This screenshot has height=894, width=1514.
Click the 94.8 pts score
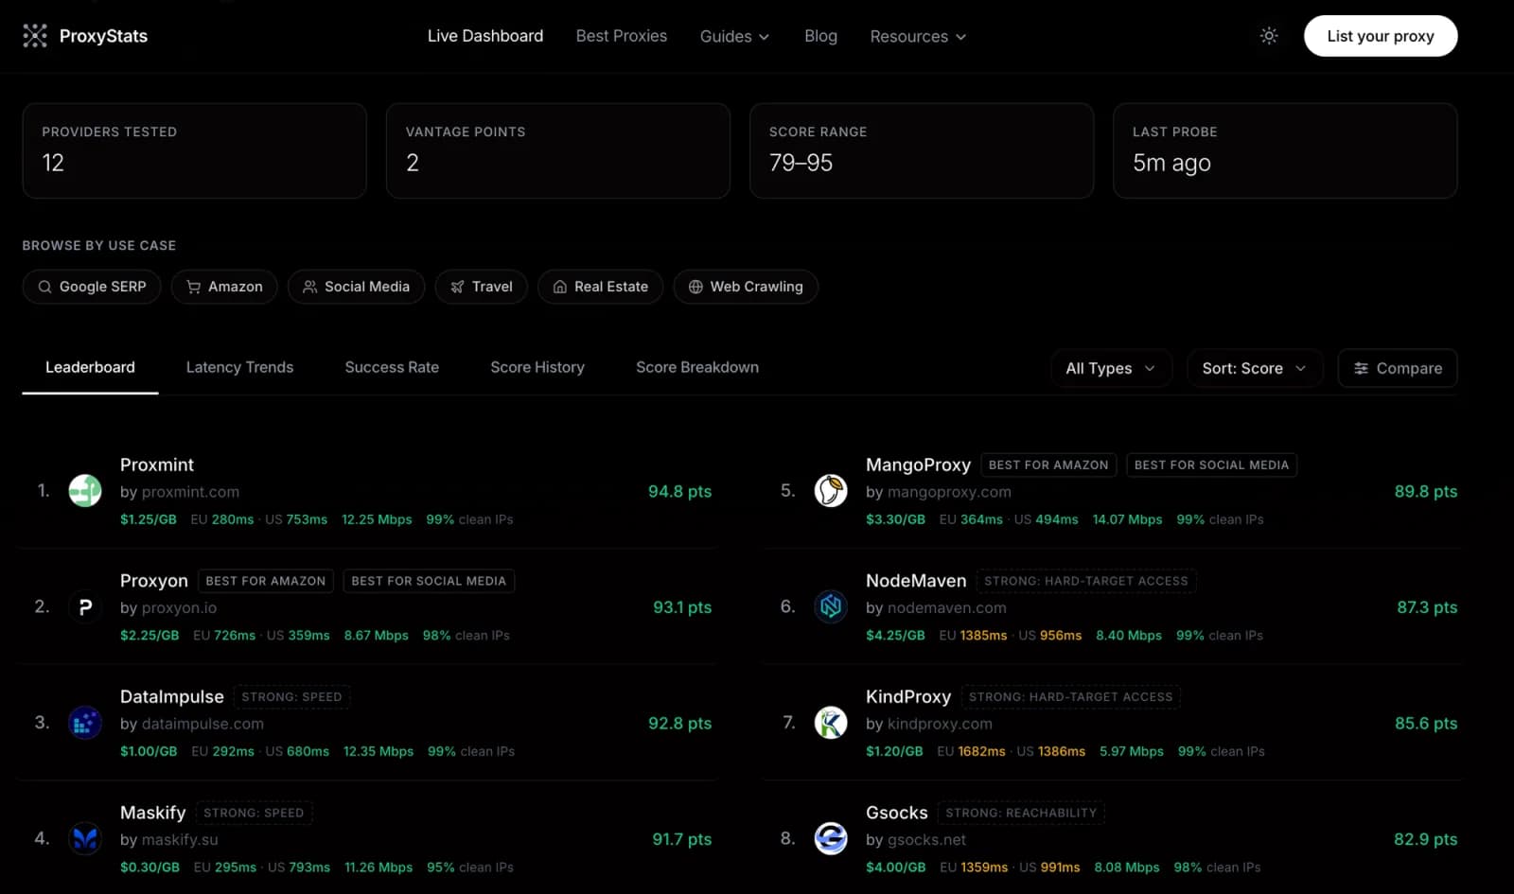tap(679, 491)
